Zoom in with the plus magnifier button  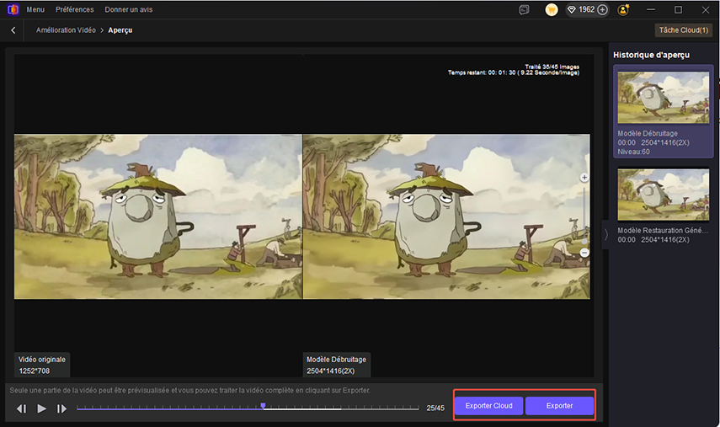coord(584,178)
